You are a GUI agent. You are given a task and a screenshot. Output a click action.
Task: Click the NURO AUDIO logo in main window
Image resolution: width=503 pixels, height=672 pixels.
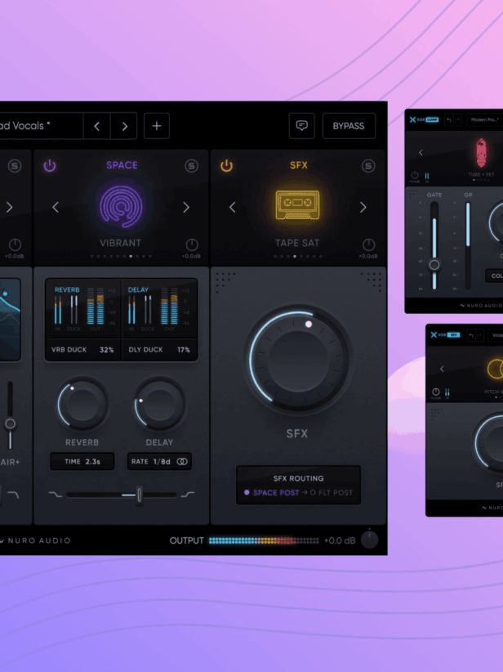36,541
